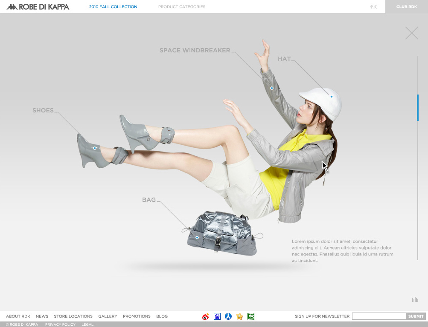Click the Robe di Kappa logo
The height and width of the screenshot is (327, 428).
click(38, 7)
